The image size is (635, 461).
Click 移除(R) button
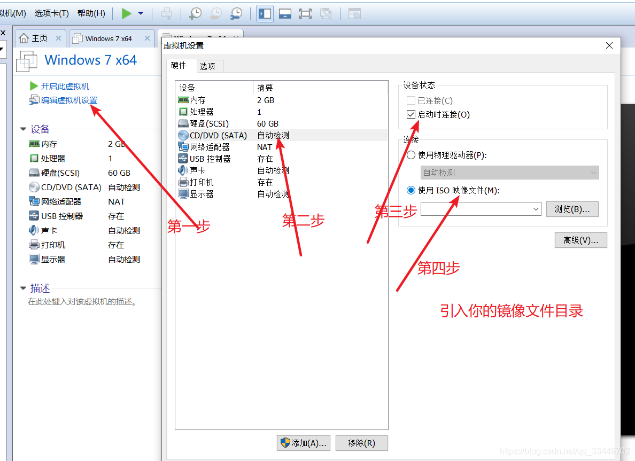(x=362, y=443)
